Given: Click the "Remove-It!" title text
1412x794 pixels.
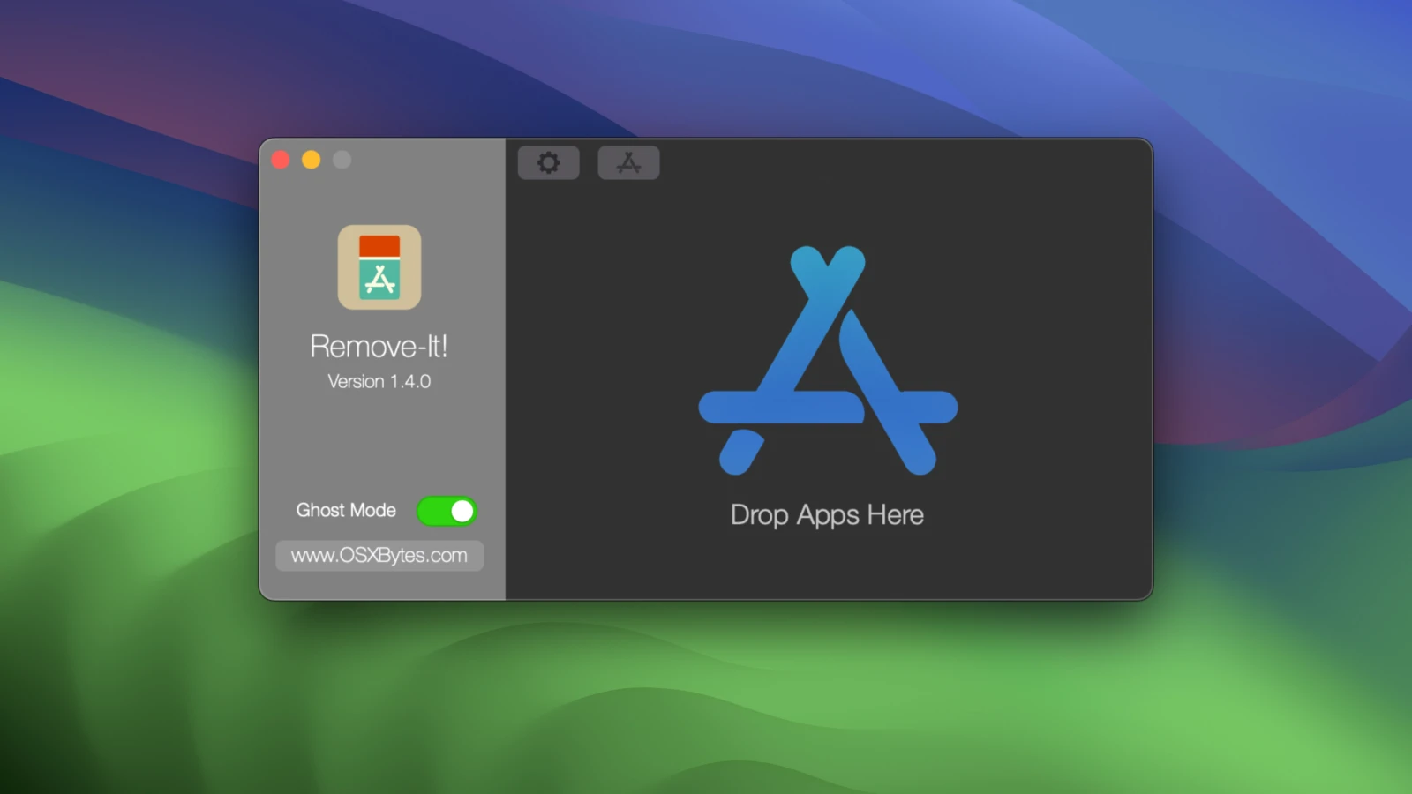Looking at the screenshot, I should pyautogui.click(x=379, y=347).
